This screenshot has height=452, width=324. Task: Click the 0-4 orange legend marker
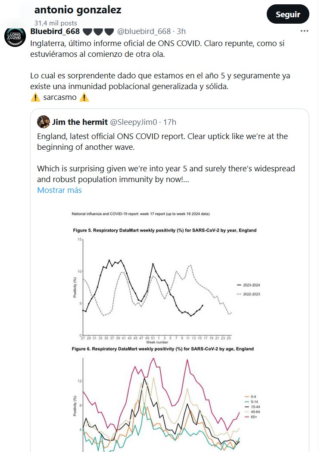pyautogui.click(x=246, y=396)
